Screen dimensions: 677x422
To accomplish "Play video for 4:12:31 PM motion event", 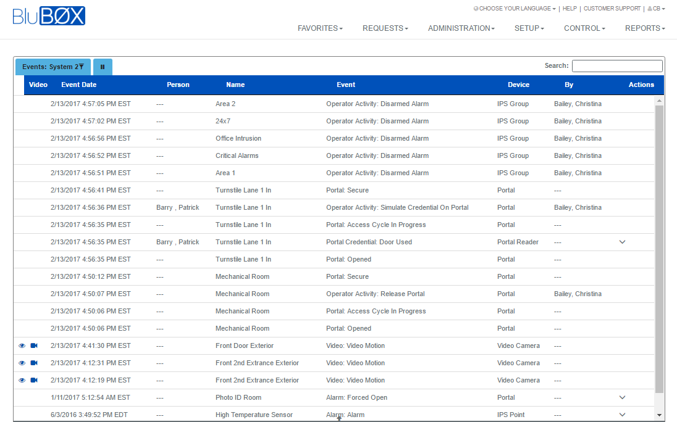I will 34,363.
